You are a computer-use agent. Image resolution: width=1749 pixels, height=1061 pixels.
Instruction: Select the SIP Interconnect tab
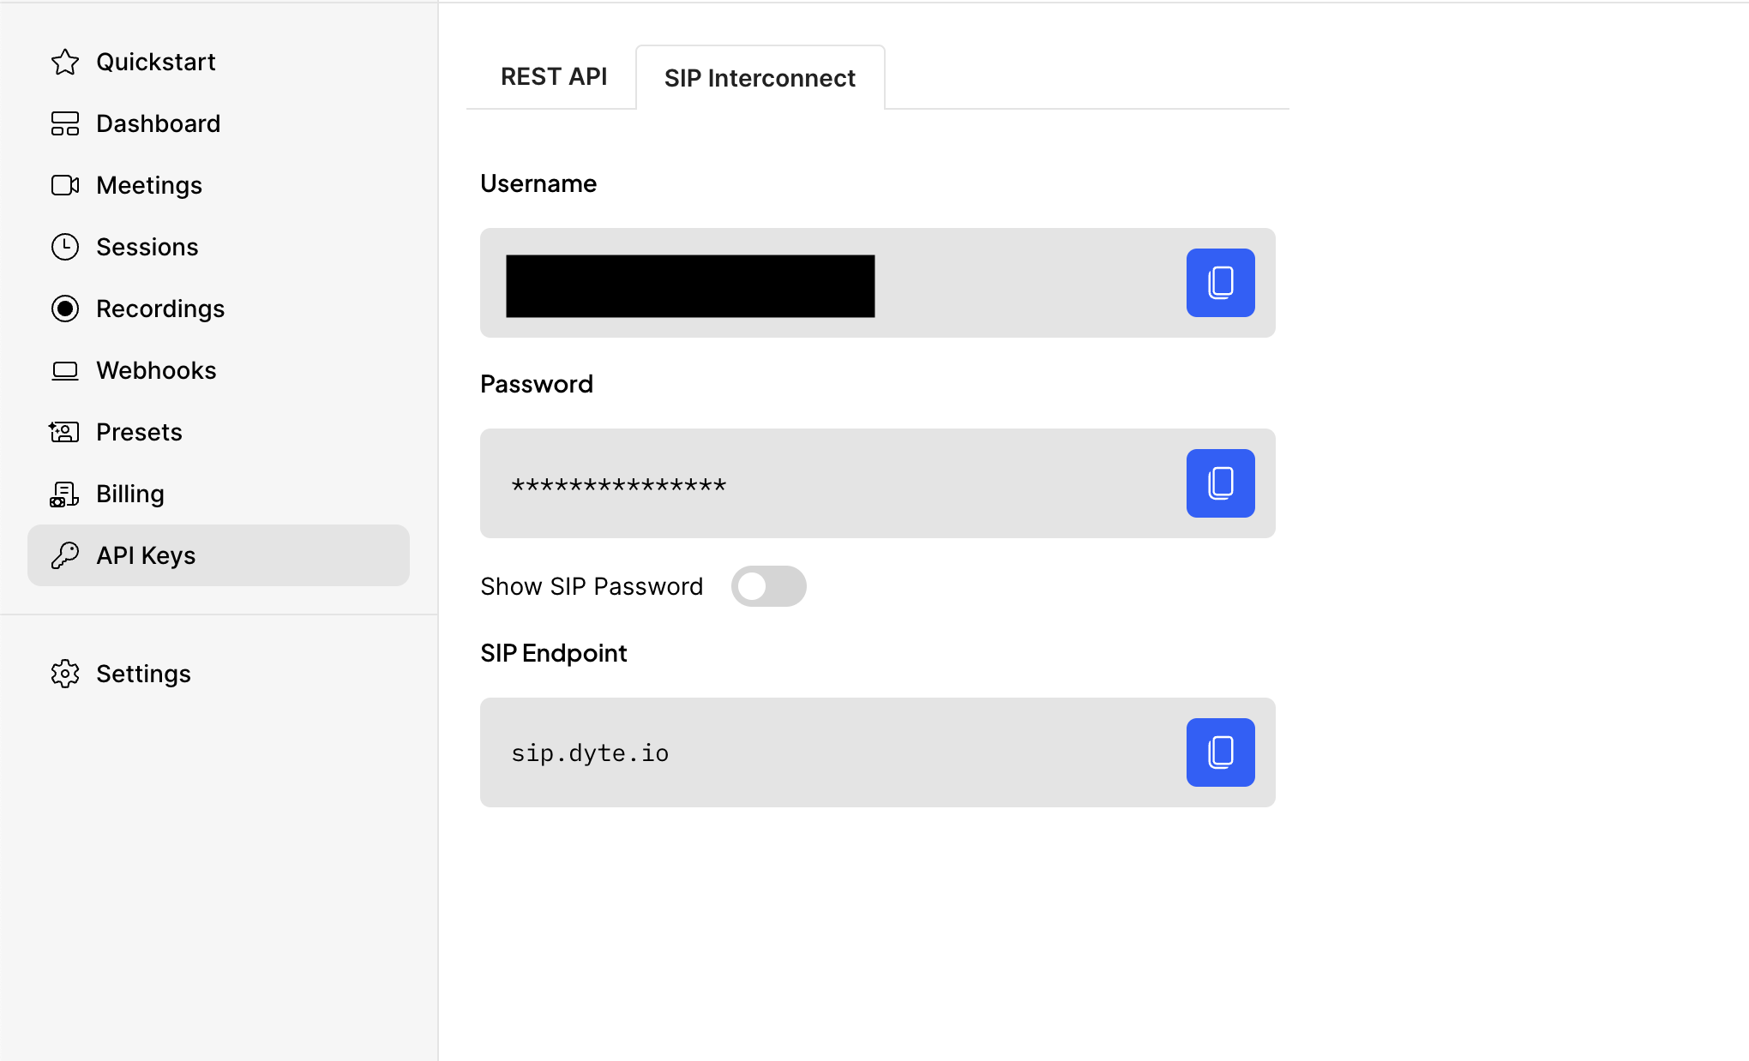pyautogui.click(x=760, y=77)
